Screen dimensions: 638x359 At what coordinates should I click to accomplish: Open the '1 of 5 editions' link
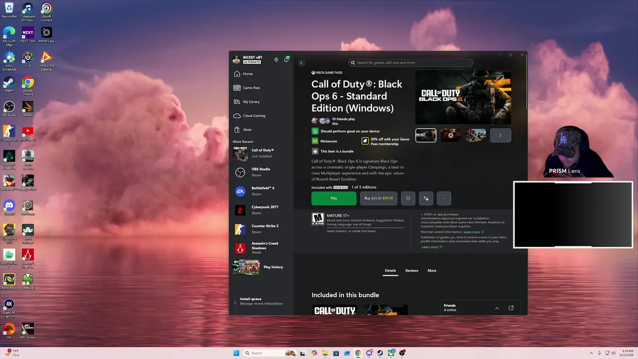(x=364, y=187)
